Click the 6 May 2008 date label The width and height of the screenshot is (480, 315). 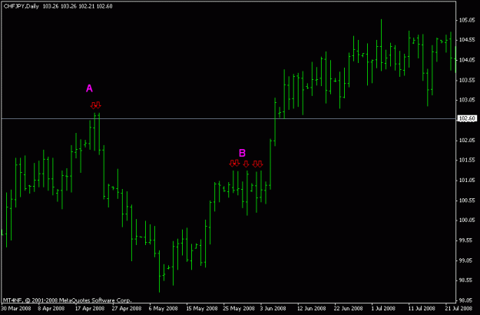coord(163,308)
